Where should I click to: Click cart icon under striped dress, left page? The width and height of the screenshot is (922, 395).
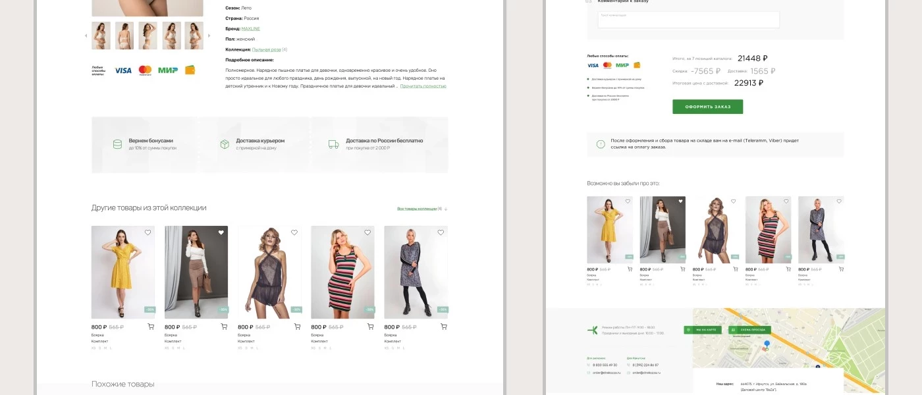370,327
